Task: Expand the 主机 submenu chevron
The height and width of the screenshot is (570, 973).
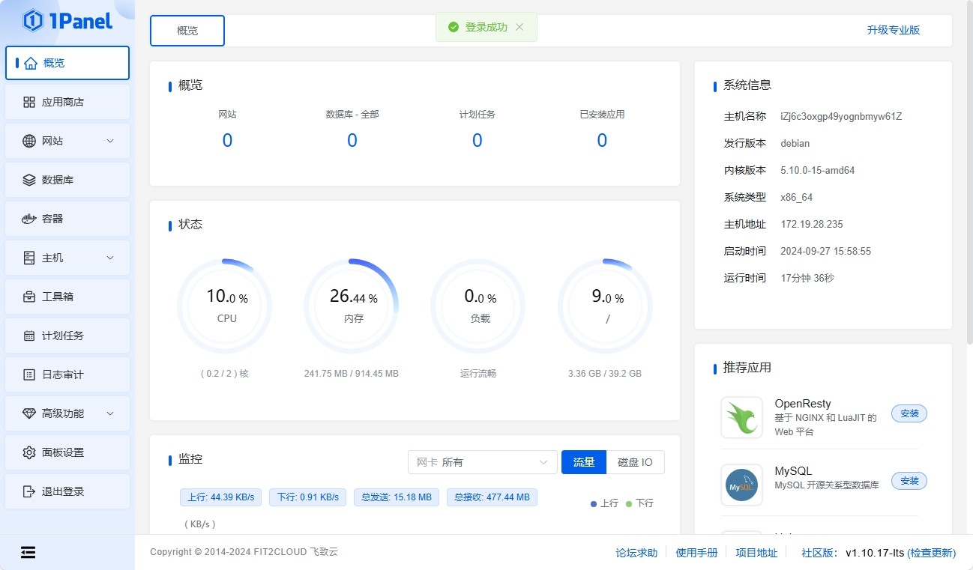Action: 110,258
